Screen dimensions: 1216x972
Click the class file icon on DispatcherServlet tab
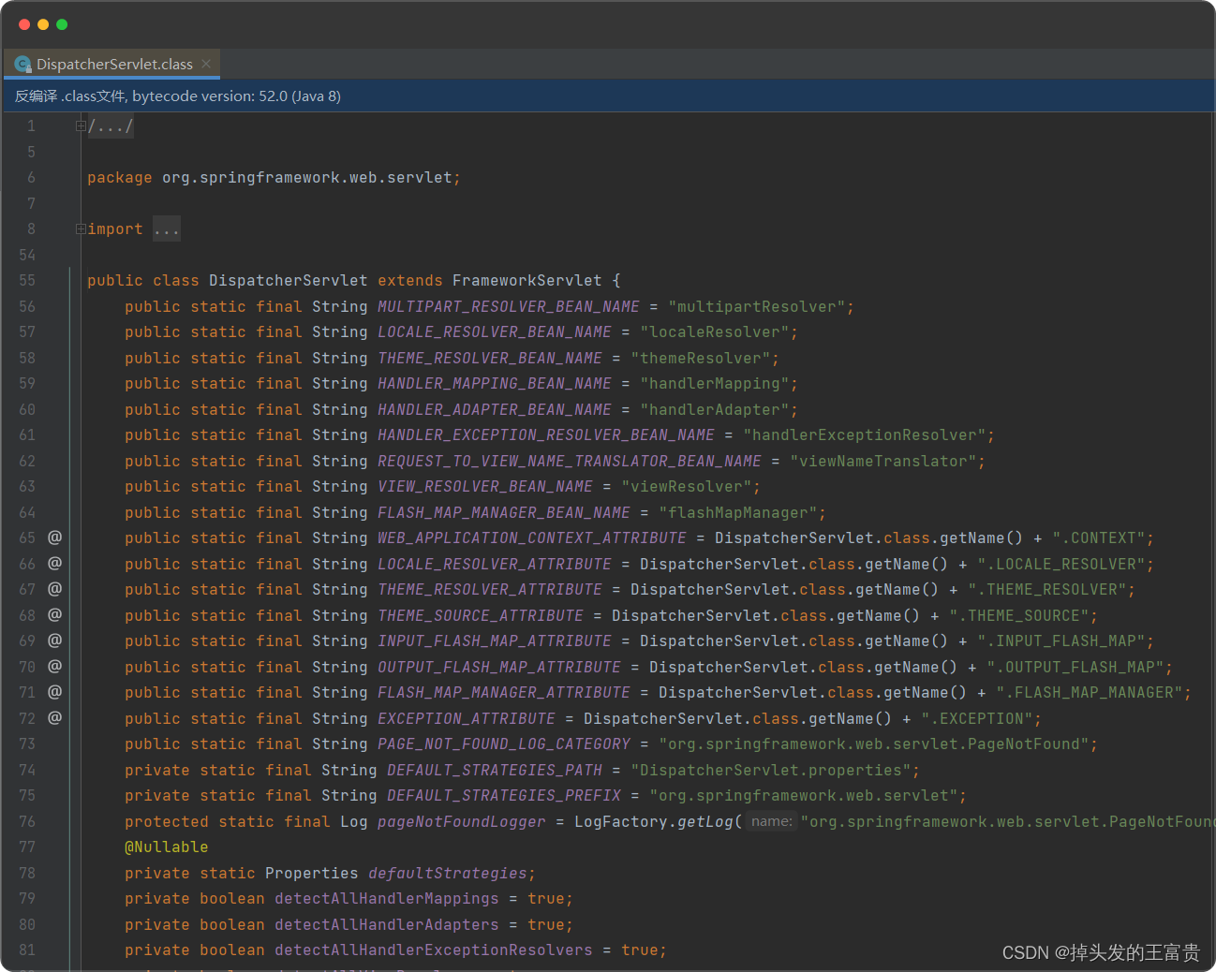22,65
